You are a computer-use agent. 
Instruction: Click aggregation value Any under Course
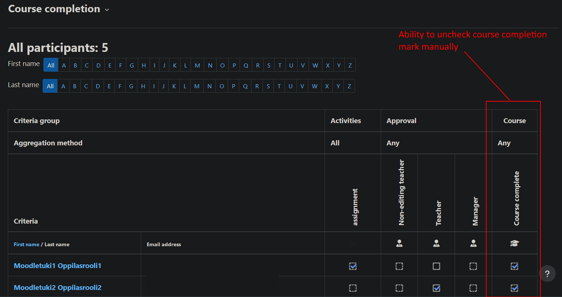[504, 143]
